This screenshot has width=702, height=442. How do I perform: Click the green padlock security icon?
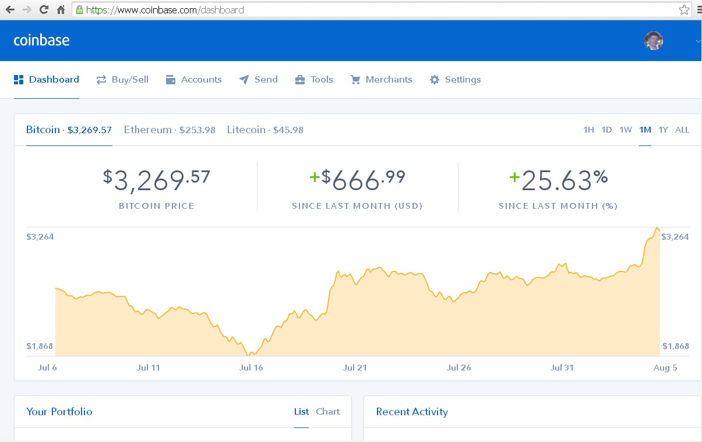79,10
